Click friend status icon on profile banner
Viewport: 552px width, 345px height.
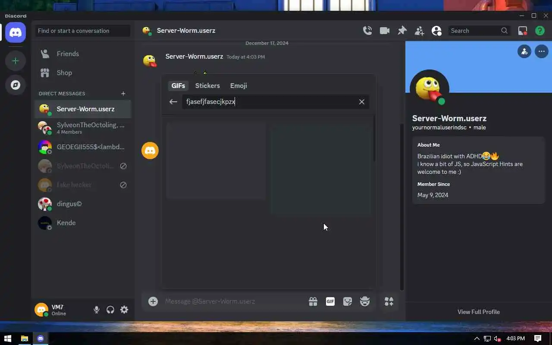click(x=524, y=51)
